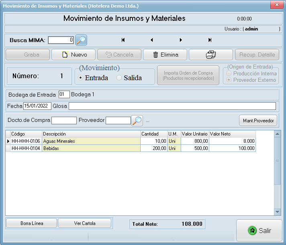The width and height of the screenshot is (286, 245).
Task: Click net value 100.000 cell
Action: point(232,148)
